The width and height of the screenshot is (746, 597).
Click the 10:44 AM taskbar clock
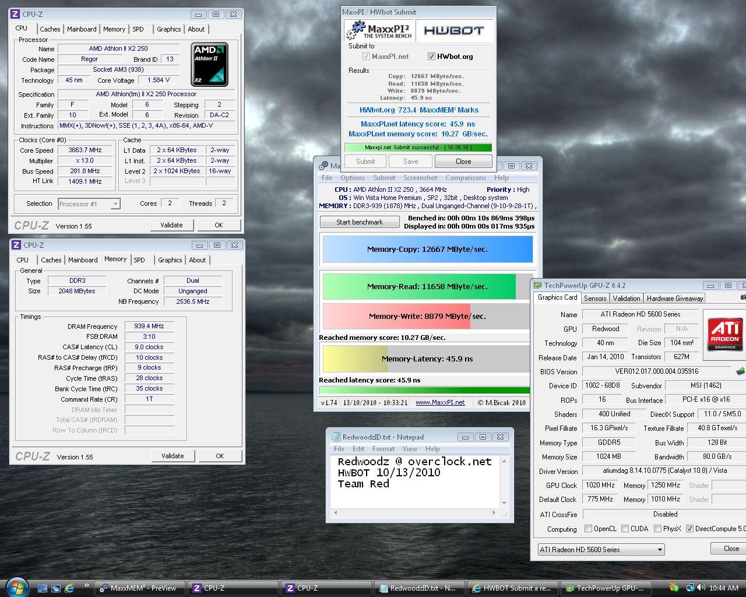click(724, 588)
